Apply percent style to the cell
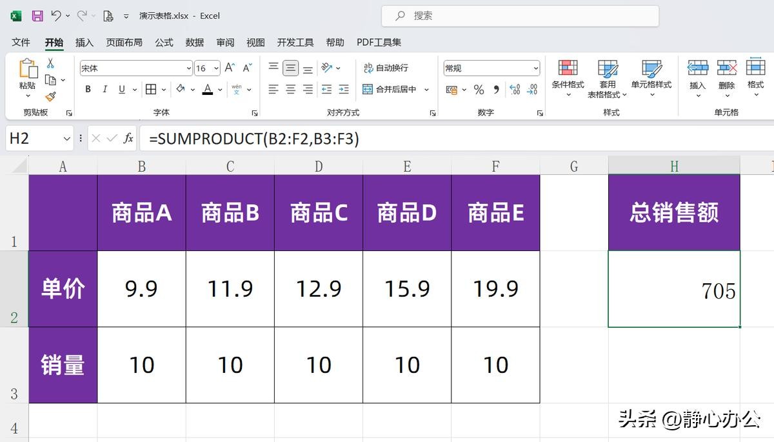This screenshot has width=774, height=442. pyautogui.click(x=479, y=90)
